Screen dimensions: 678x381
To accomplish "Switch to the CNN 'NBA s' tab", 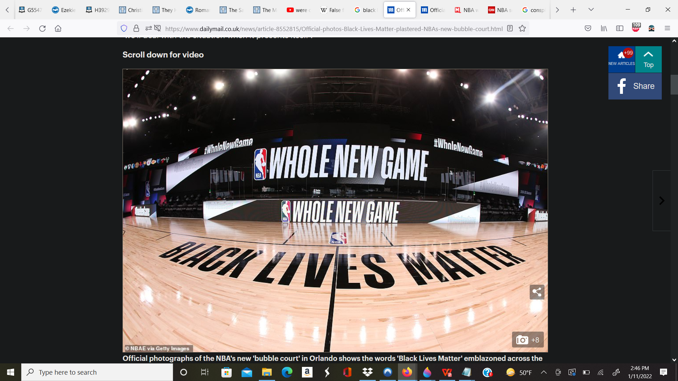I will 499,10.
